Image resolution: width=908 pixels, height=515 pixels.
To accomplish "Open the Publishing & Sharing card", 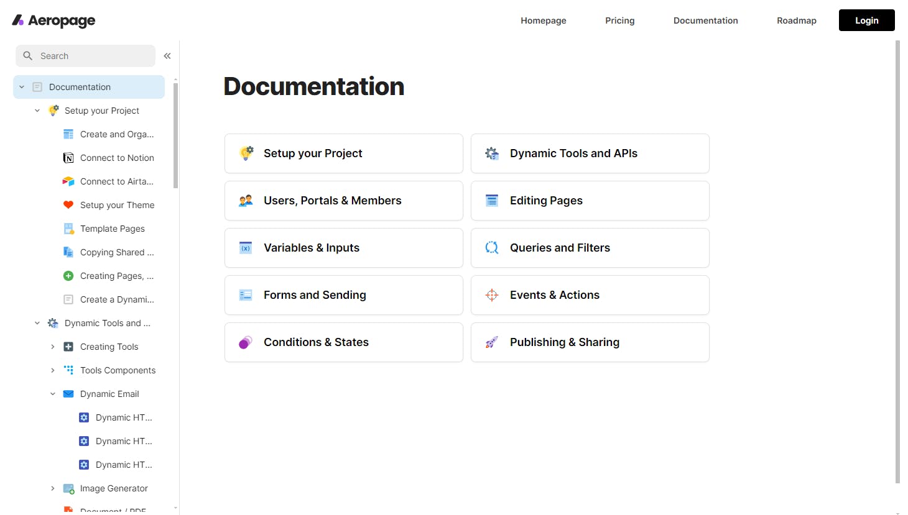I will (x=590, y=342).
